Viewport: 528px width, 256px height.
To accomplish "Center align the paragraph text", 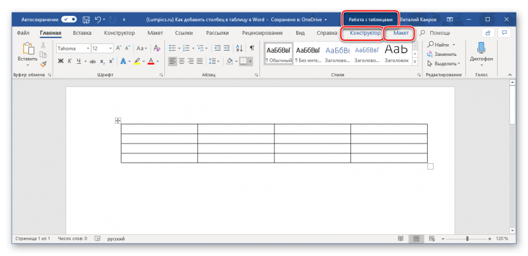I will (181, 61).
